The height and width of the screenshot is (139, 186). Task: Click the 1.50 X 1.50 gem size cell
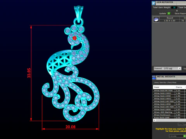coord(170,20)
